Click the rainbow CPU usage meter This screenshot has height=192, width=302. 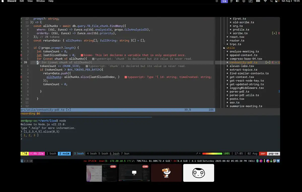coord(212,153)
